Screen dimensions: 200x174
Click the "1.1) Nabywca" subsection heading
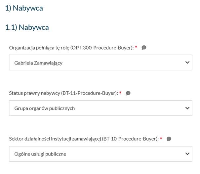(27, 27)
